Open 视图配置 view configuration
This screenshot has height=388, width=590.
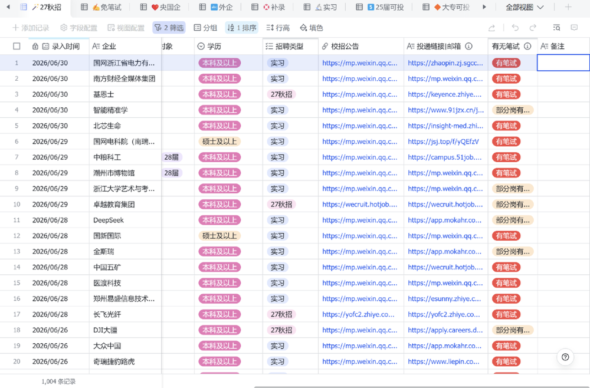click(x=126, y=28)
